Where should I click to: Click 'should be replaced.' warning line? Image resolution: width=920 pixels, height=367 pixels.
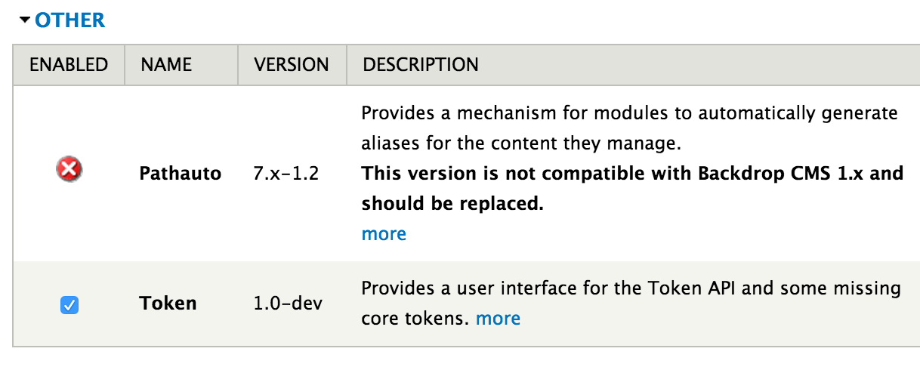(452, 204)
